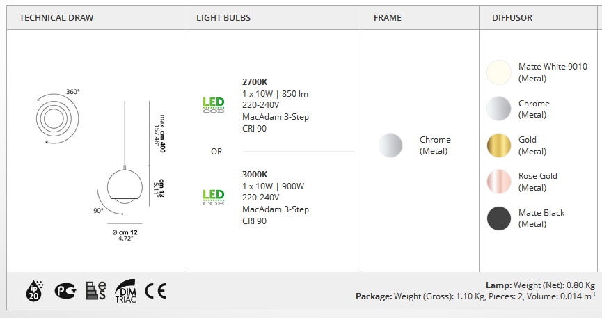The width and height of the screenshot is (602, 318).
Task: Click the energy efficiency label icon
Action: click(x=95, y=291)
